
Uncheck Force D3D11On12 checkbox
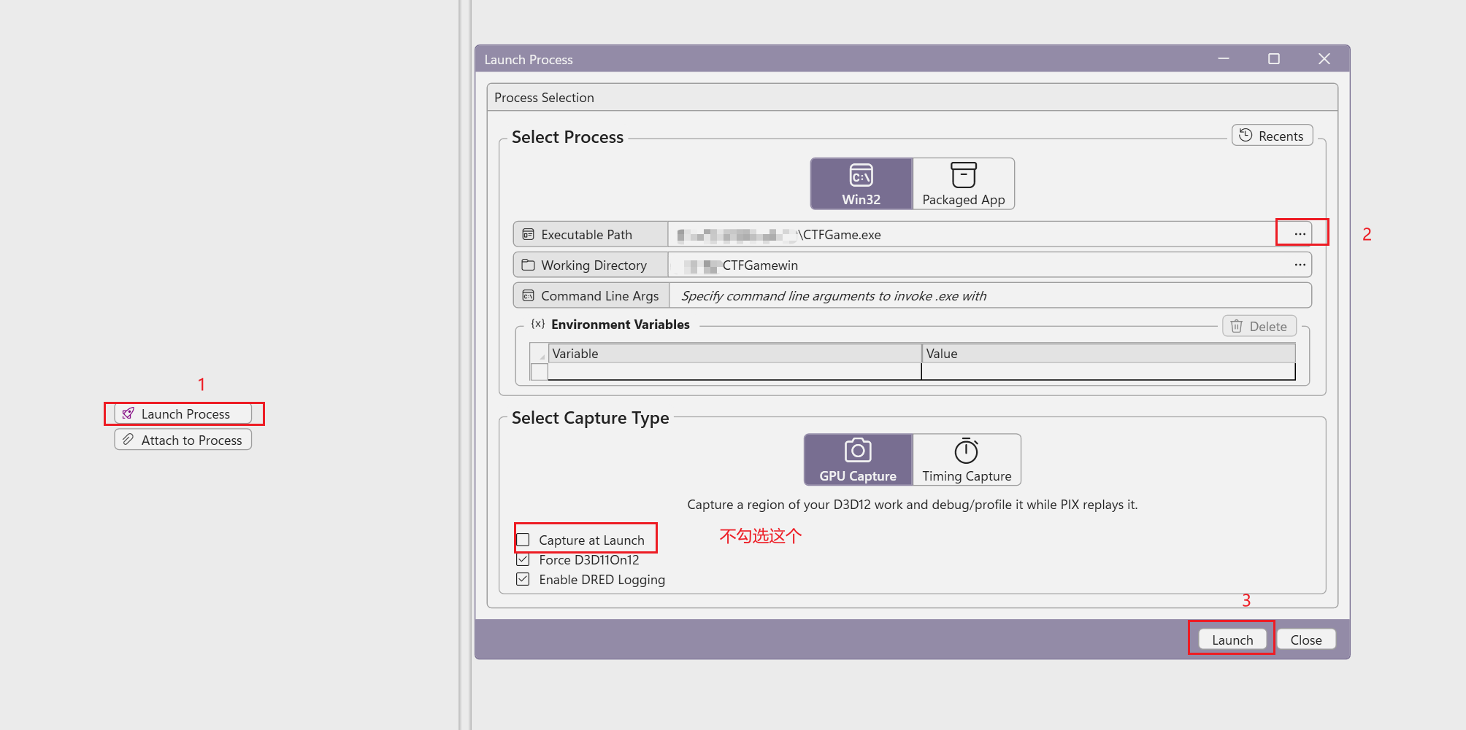(523, 559)
